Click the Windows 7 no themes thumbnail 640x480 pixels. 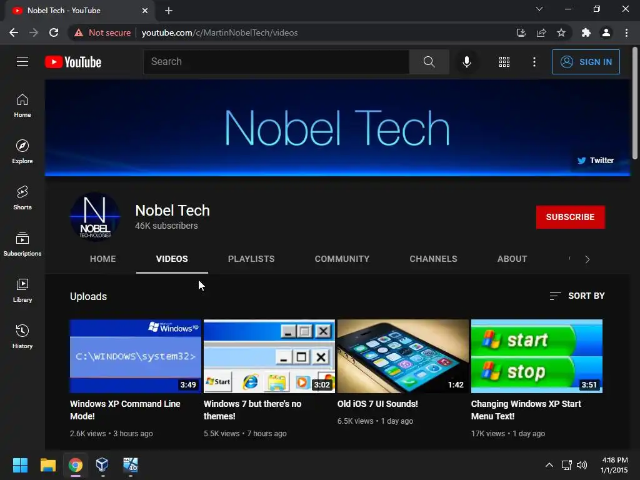[269, 356]
